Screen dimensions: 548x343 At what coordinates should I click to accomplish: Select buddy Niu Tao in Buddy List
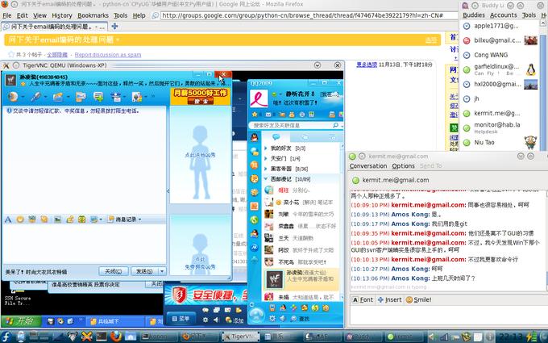pos(484,142)
